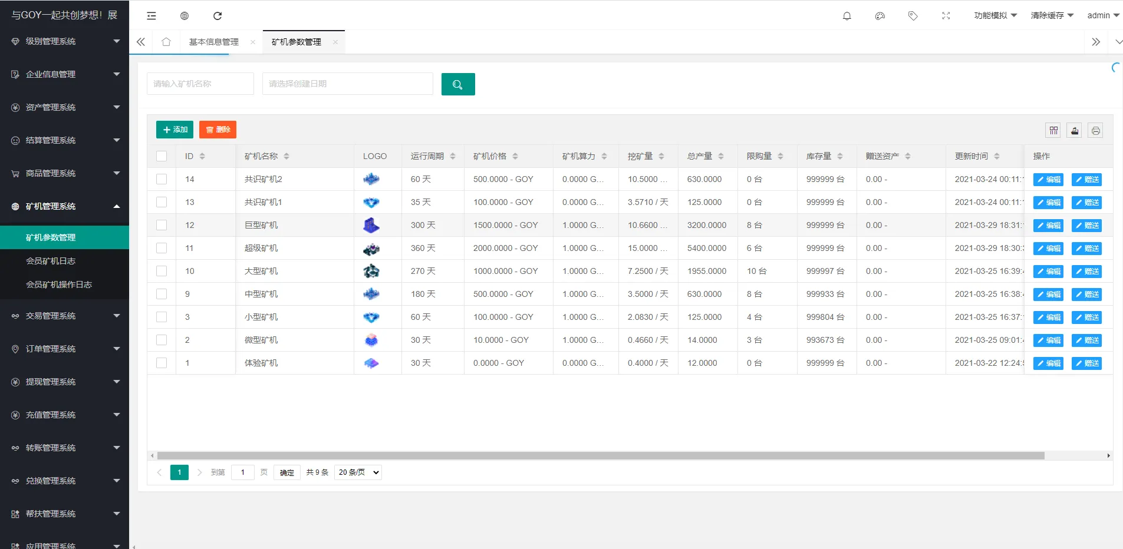Click the print table icon
The width and height of the screenshot is (1123, 549).
click(1095, 131)
